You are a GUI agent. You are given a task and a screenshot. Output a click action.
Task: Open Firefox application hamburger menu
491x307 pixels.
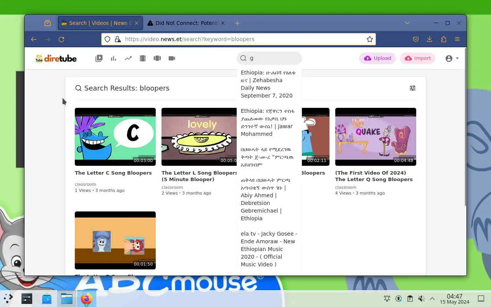[x=457, y=39]
